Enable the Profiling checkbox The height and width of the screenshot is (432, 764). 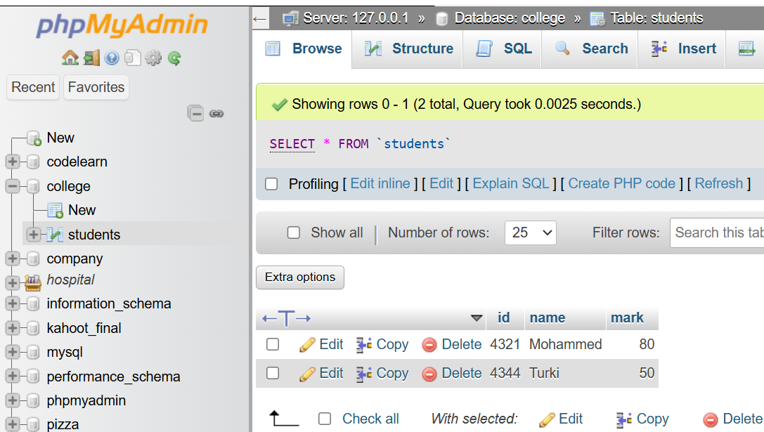[x=271, y=183]
